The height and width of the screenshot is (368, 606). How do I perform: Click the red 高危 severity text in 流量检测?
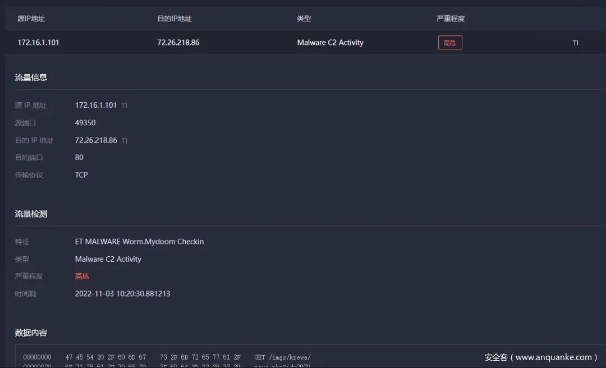[82, 276]
